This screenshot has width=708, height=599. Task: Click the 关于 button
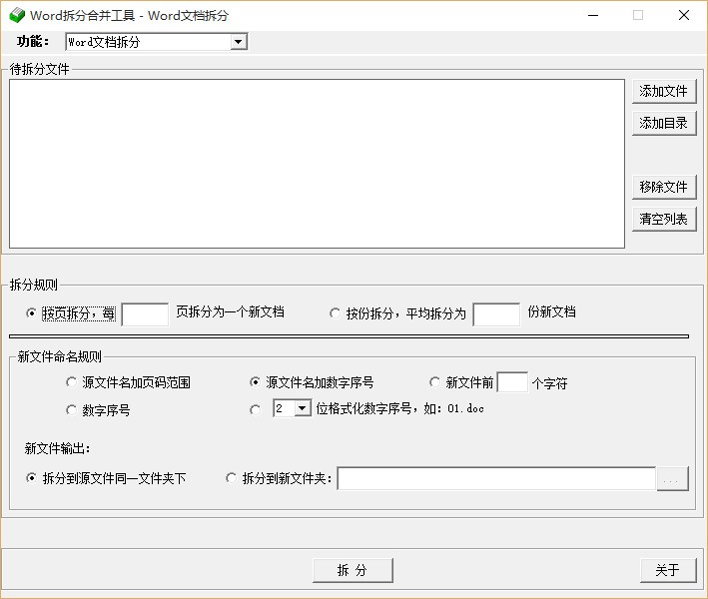[668, 571]
